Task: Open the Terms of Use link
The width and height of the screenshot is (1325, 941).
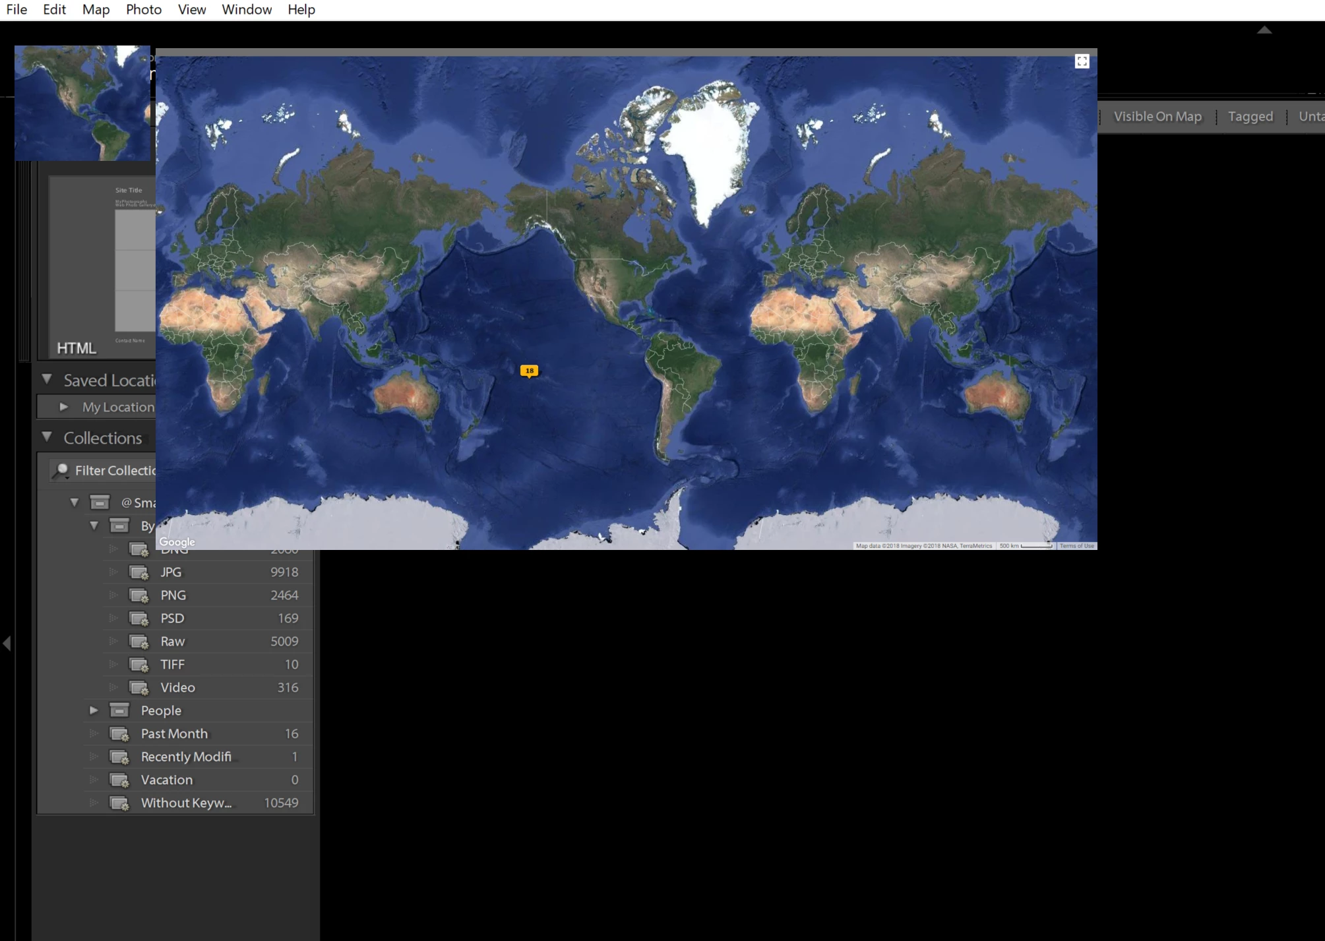Action: pos(1076,546)
